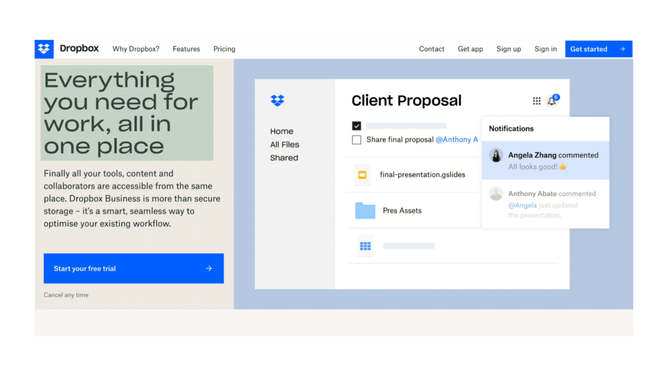This screenshot has width=668, height=376.
Task: Click the Client Proposal title
Action: click(x=406, y=101)
